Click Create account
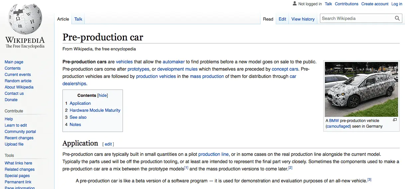Screen dimensions: 405x189 click(x=375, y=4)
